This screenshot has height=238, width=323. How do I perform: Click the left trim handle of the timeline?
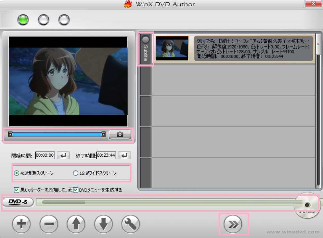pyautogui.click(x=10, y=135)
